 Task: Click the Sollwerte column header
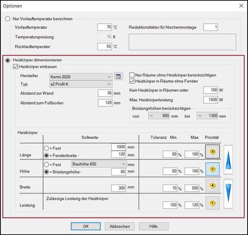pyautogui.click(x=90, y=138)
